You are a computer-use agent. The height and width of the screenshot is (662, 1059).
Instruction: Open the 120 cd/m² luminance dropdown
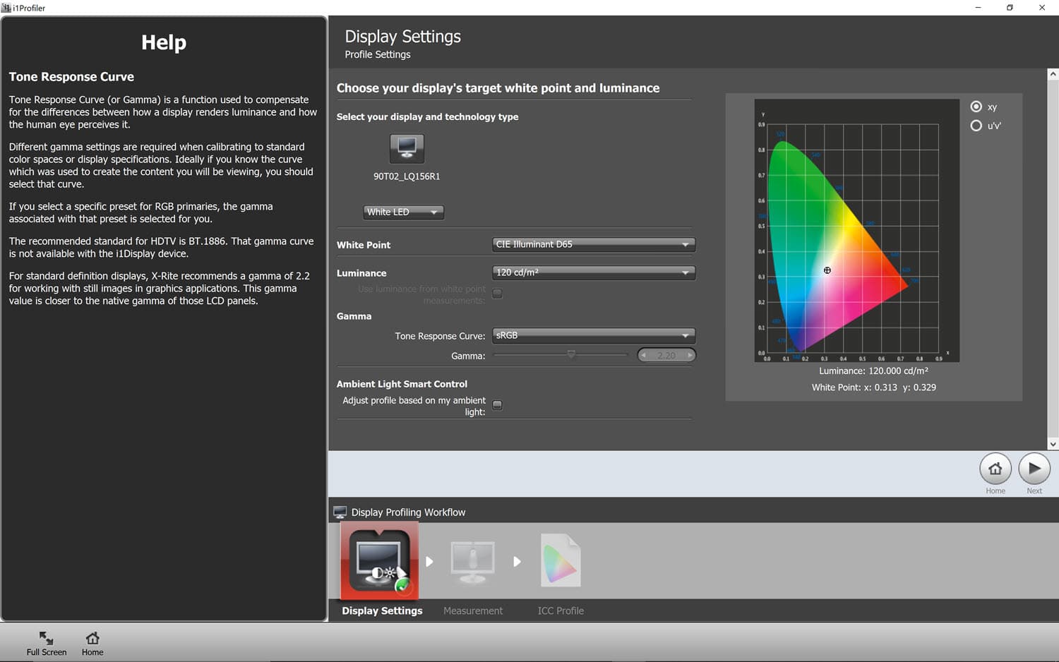coord(593,272)
